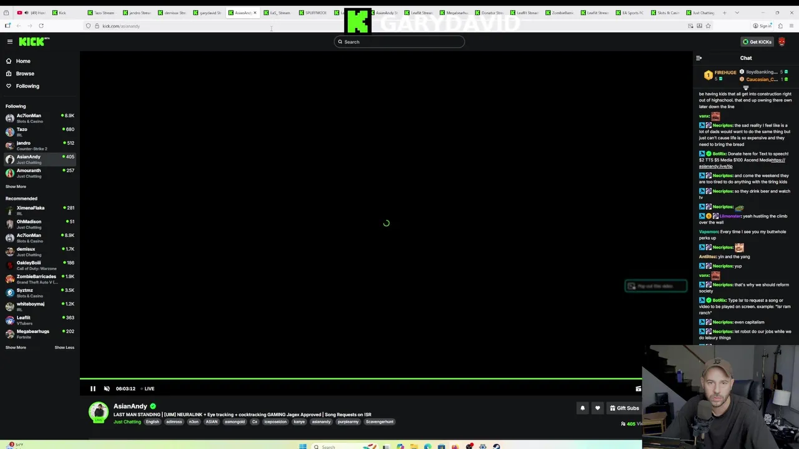Click FIREHUGE top gifter in chat
This screenshot has height=449, width=799.
(x=721, y=74)
